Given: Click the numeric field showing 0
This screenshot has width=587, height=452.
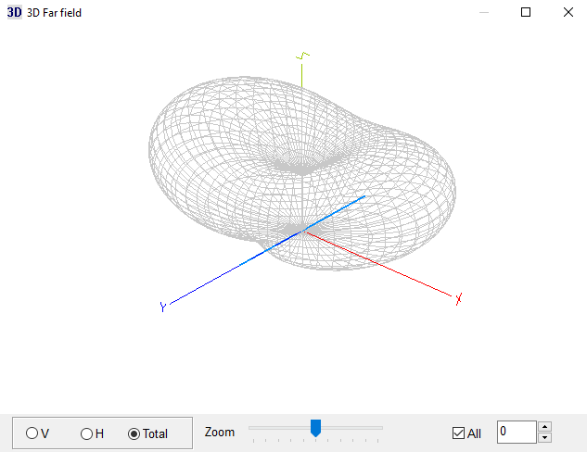Looking at the screenshot, I should pos(516,432).
